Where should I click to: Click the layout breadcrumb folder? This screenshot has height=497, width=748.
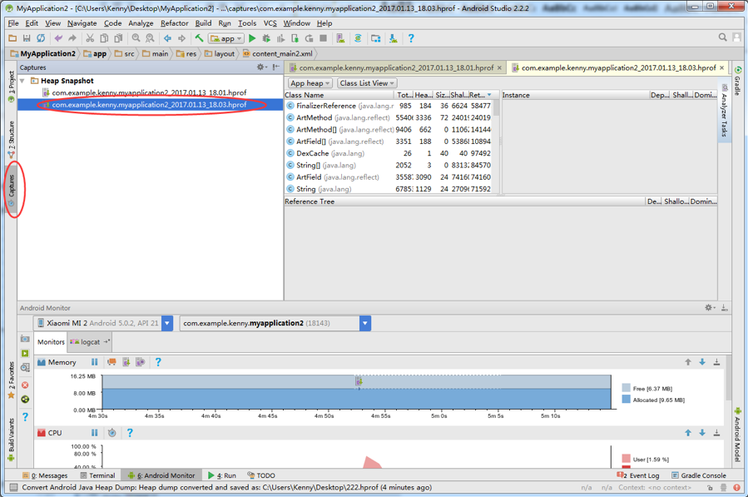point(220,54)
